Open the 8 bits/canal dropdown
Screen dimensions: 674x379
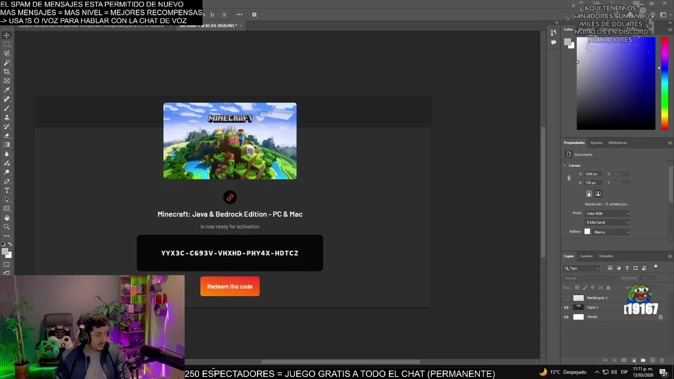point(607,223)
